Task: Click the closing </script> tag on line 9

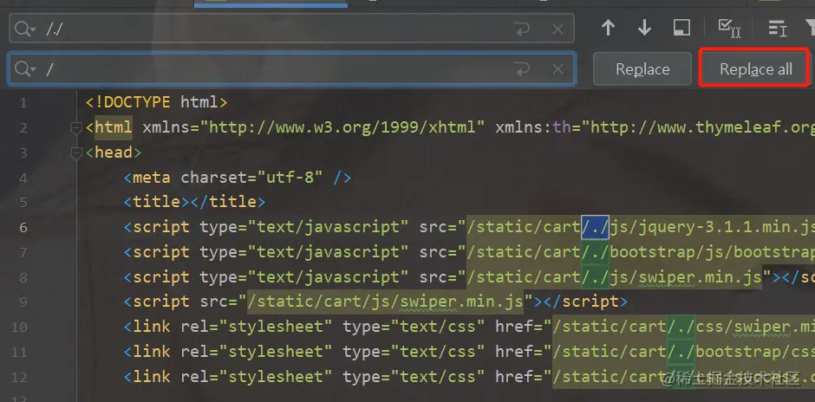Action: 581,301
